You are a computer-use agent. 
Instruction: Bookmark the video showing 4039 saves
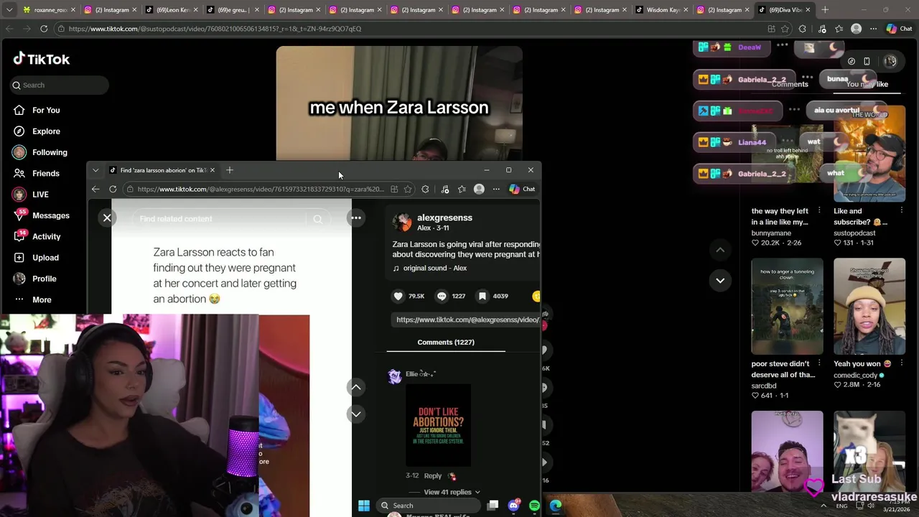482,296
